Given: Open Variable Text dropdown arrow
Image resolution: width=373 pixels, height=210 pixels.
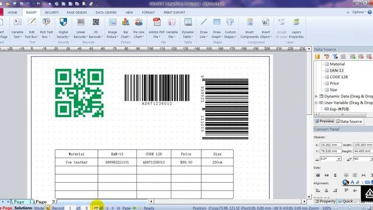Looking at the screenshot, I should click(x=21, y=37).
